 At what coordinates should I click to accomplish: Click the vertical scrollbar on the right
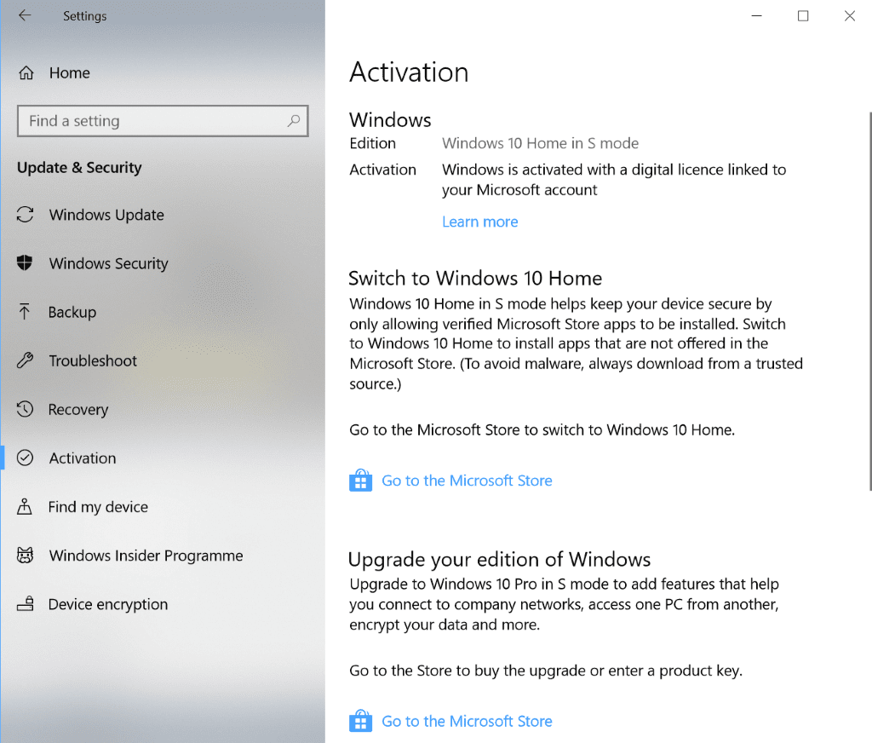tap(869, 301)
